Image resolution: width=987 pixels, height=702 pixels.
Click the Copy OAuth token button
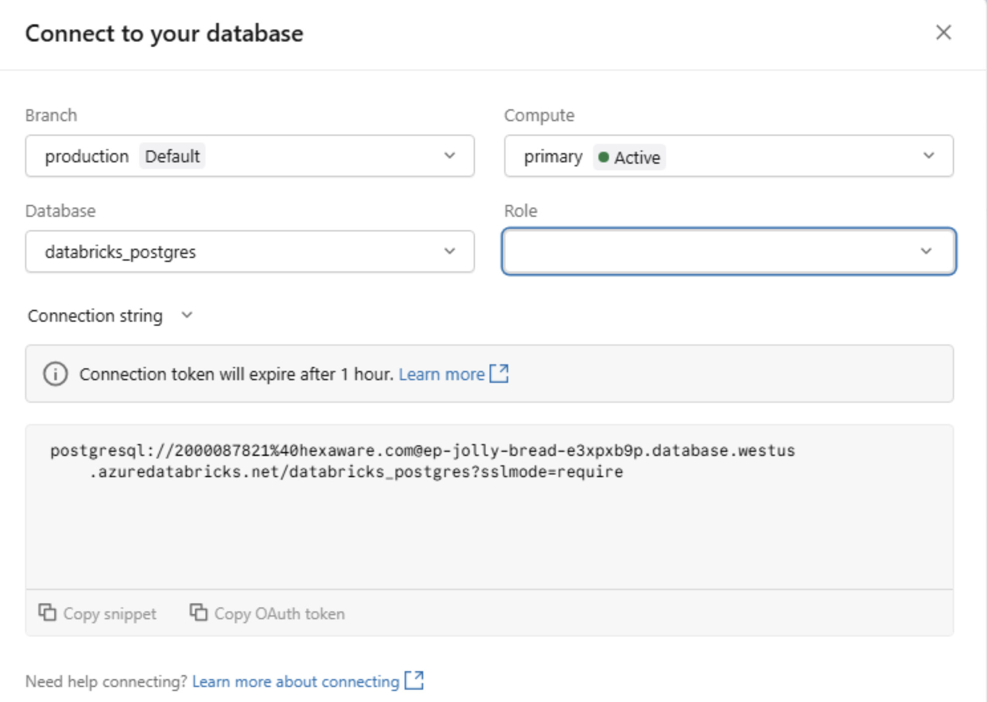(268, 613)
